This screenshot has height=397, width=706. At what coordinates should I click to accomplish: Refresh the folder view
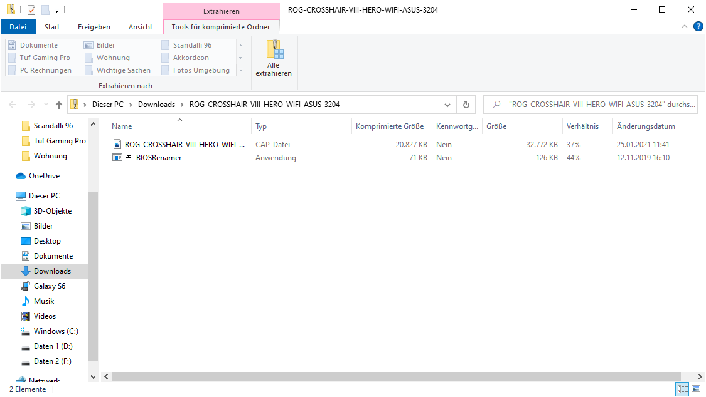tap(466, 105)
